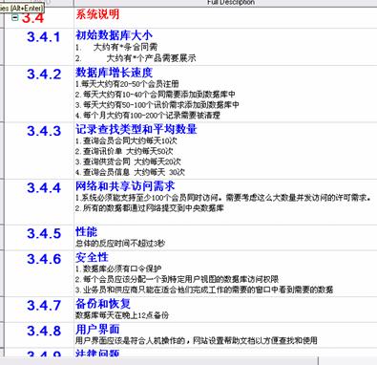This screenshot has height=365, width=377.
Task: Select requirement ID 3.4.5
Action: click(x=44, y=233)
